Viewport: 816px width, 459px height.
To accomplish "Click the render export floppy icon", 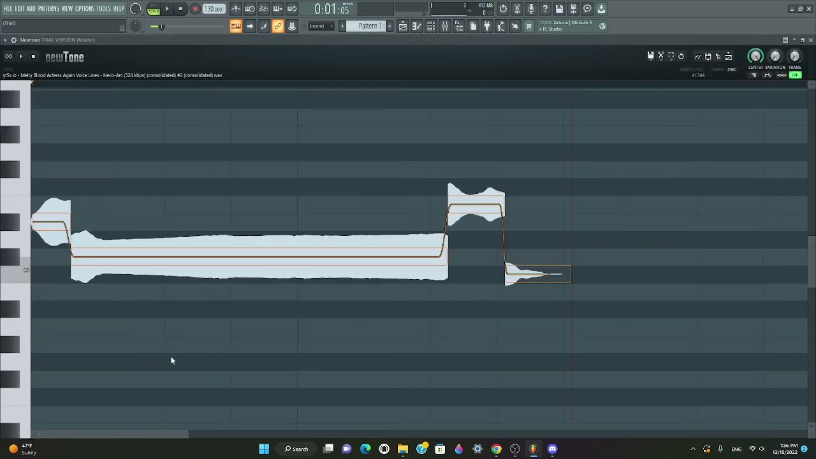I will pos(573,9).
